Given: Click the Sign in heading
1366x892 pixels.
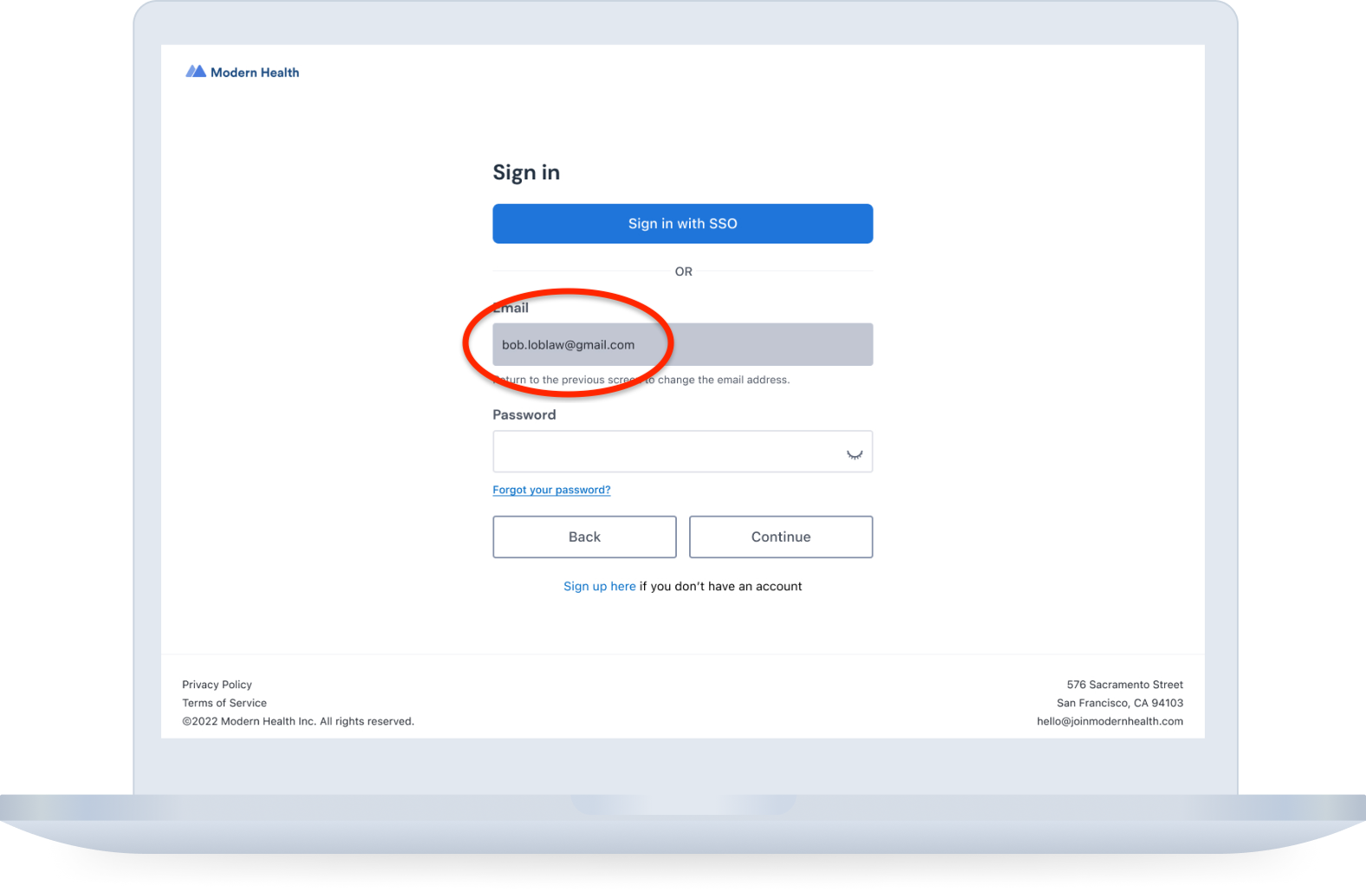Looking at the screenshot, I should tap(526, 173).
